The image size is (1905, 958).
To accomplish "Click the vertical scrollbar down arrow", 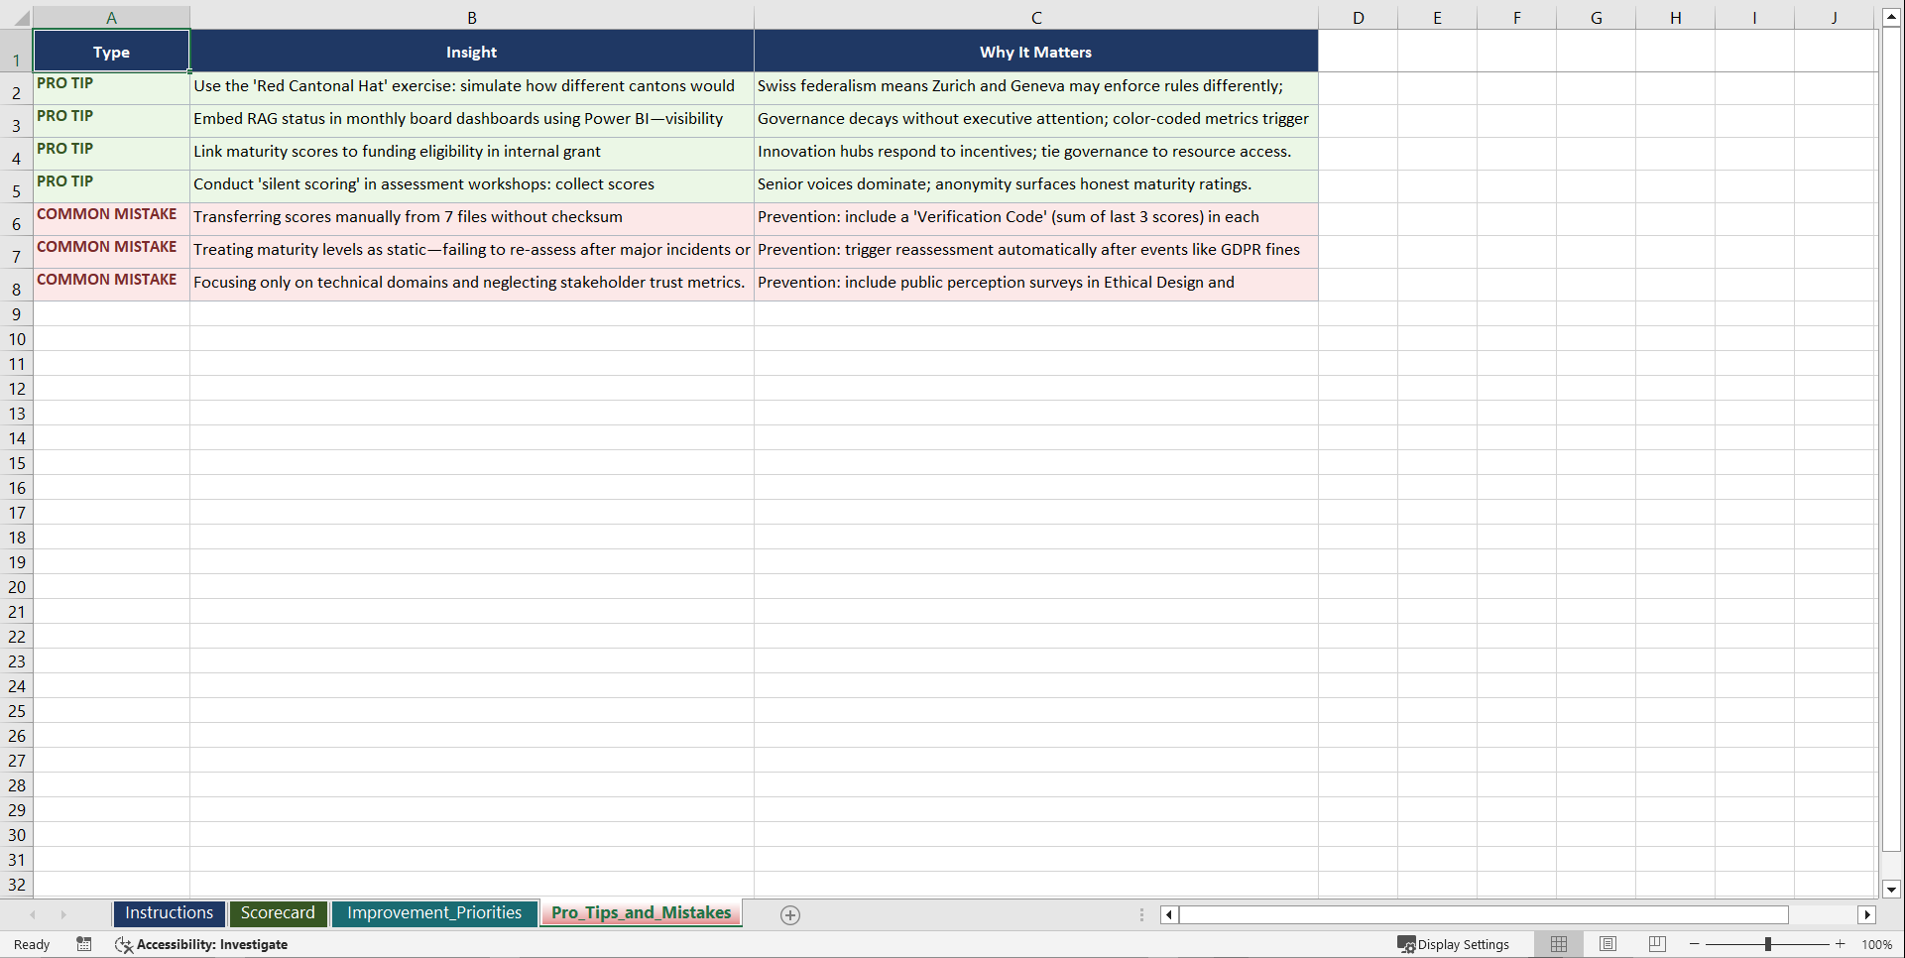I will pos(1891,890).
